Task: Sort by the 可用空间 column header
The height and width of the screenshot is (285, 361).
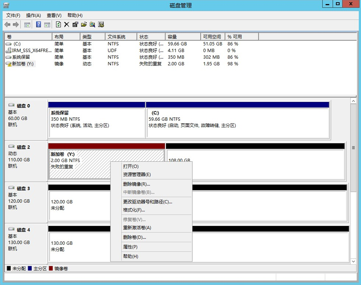Action: point(213,37)
